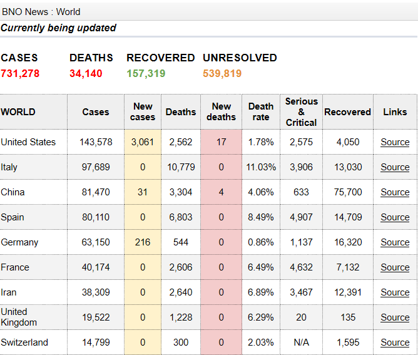Click the orange unresolved total 539,819
Image resolution: width=418 pixels, height=355 pixels.
[x=222, y=74]
